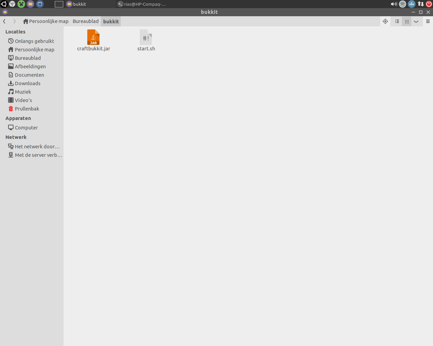Open Downloads from the sidebar
433x346 pixels.
pos(27,83)
